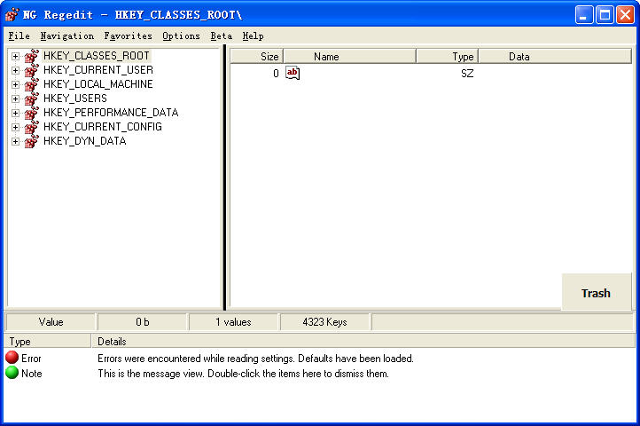The height and width of the screenshot is (426, 640).
Task: Expand the HKEY_DYN_DATA tree node
Action: 15,141
